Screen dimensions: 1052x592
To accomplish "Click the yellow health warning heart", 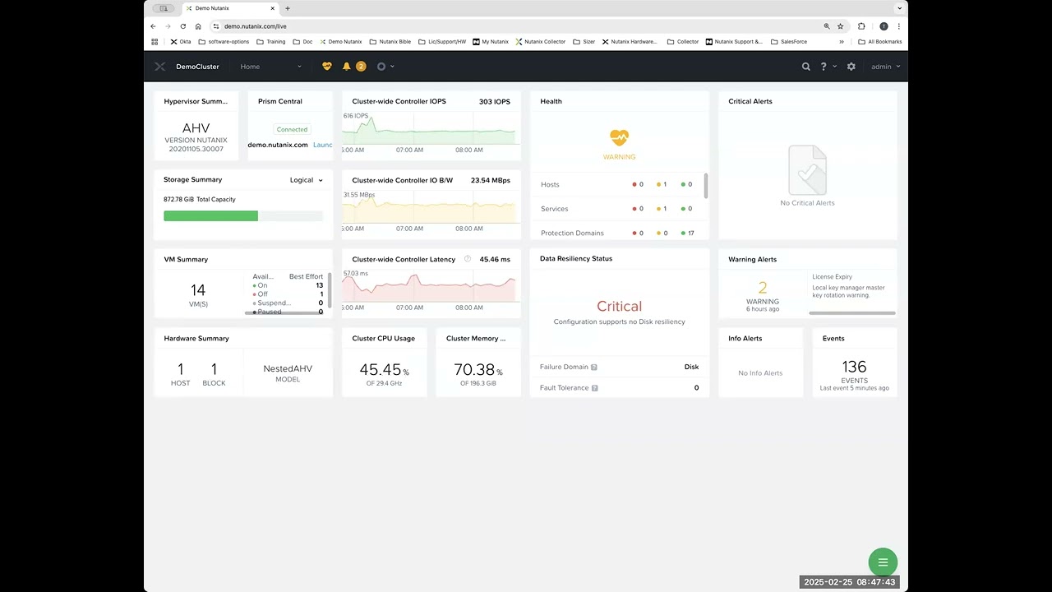I will pyautogui.click(x=619, y=137).
